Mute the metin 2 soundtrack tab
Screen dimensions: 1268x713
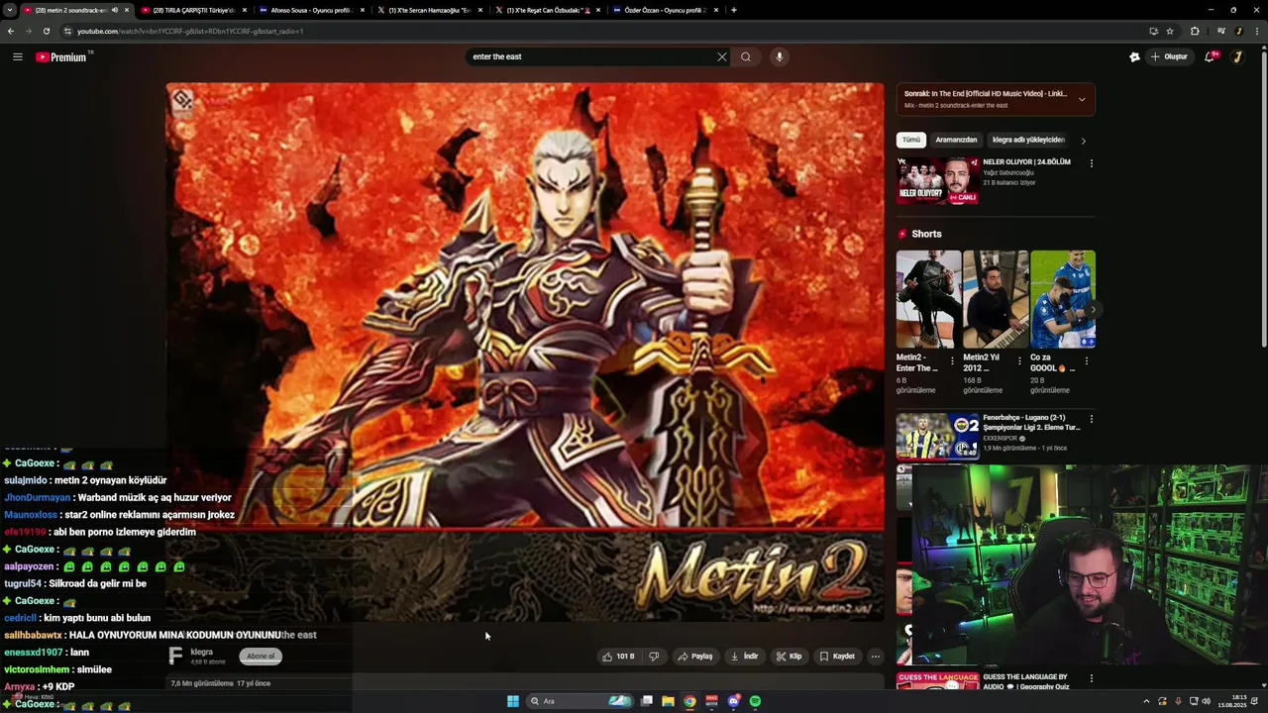pyautogui.click(x=114, y=10)
